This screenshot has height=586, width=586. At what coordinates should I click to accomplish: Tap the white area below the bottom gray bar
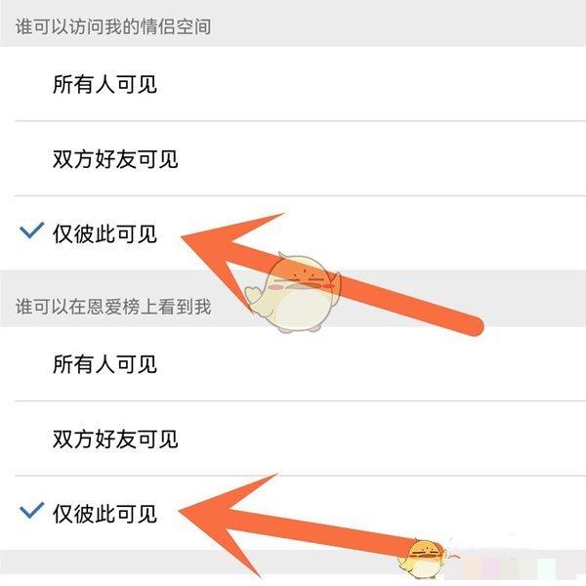coord(293,580)
